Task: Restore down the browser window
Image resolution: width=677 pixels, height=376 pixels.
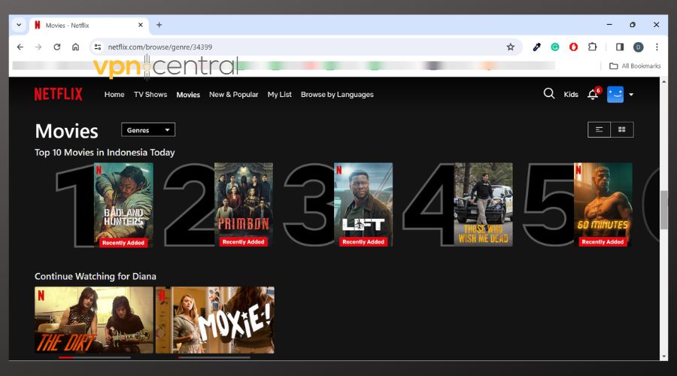Action: 633,25
